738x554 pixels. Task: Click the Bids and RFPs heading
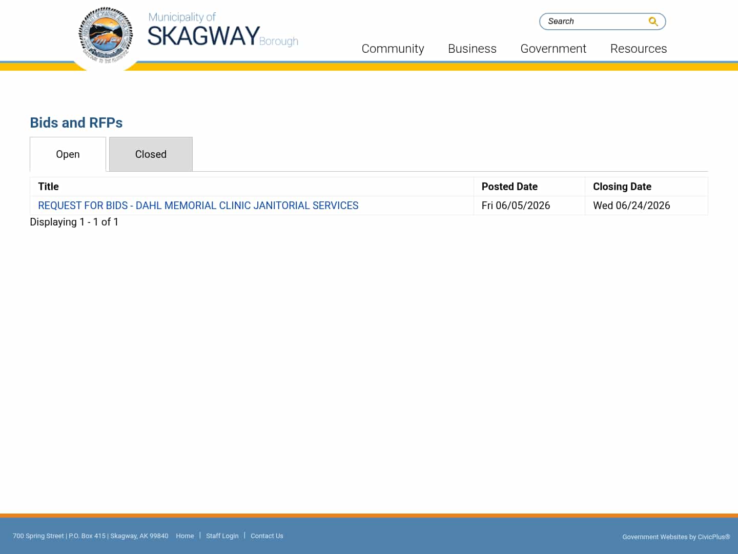point(76,122)
